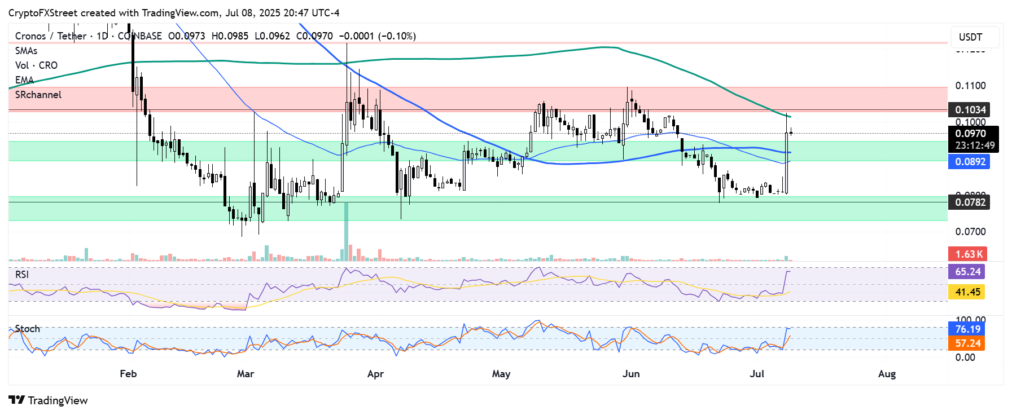
Task: Click the 0.0782 support level tag
Action: pyautogui.click(x=970, y=202)
